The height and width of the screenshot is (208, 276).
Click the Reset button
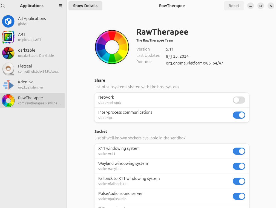click(x=234, y=6)
